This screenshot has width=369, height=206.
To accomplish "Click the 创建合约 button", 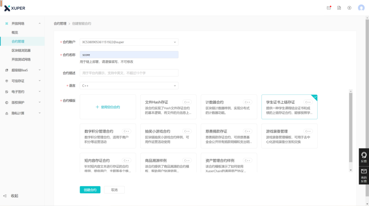I will [x=90, y=190].
